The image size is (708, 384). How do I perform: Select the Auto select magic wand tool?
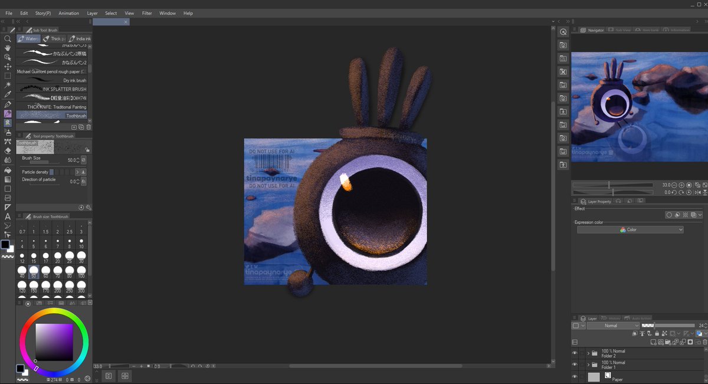coord(8,86)
